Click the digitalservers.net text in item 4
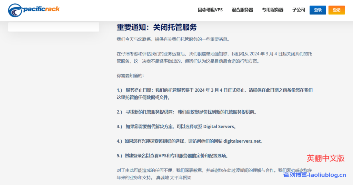Screen dimensions: 353x185 pyautogui.click(x=242, y=141)
